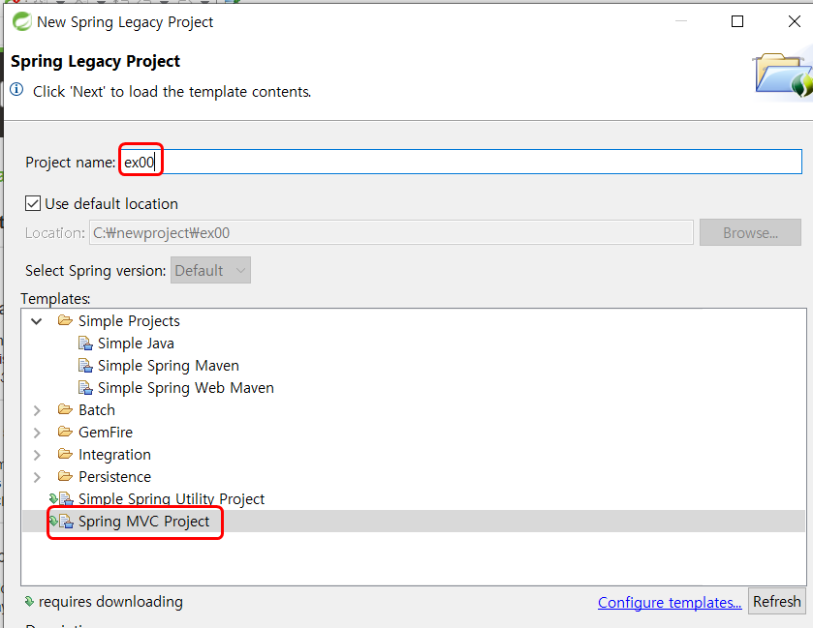
Task: Click the 'Select Spring version:' label
Action: coord(95,270)
